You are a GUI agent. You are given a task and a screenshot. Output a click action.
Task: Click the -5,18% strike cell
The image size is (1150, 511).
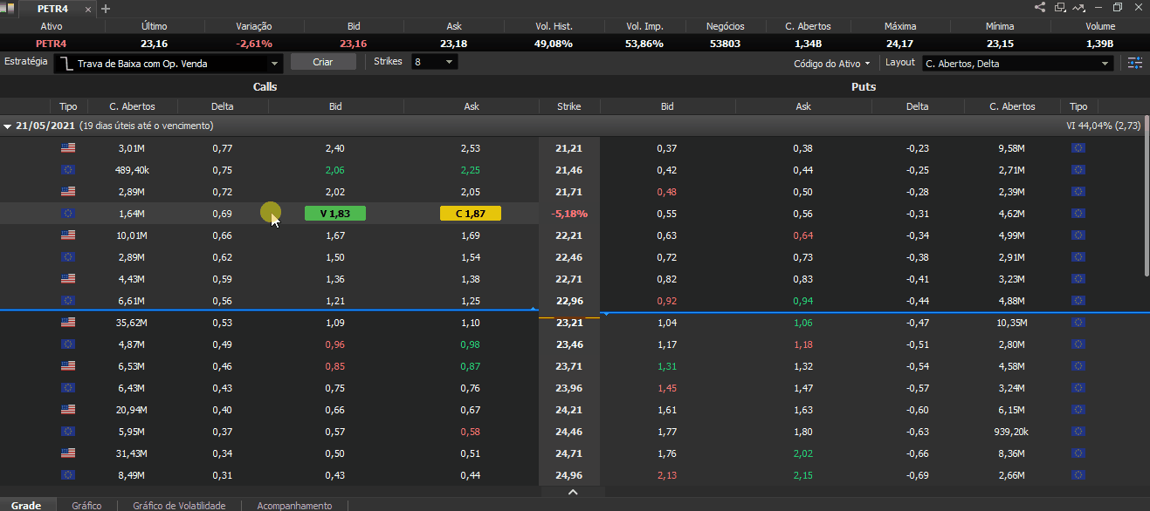(x=569, y=214)
